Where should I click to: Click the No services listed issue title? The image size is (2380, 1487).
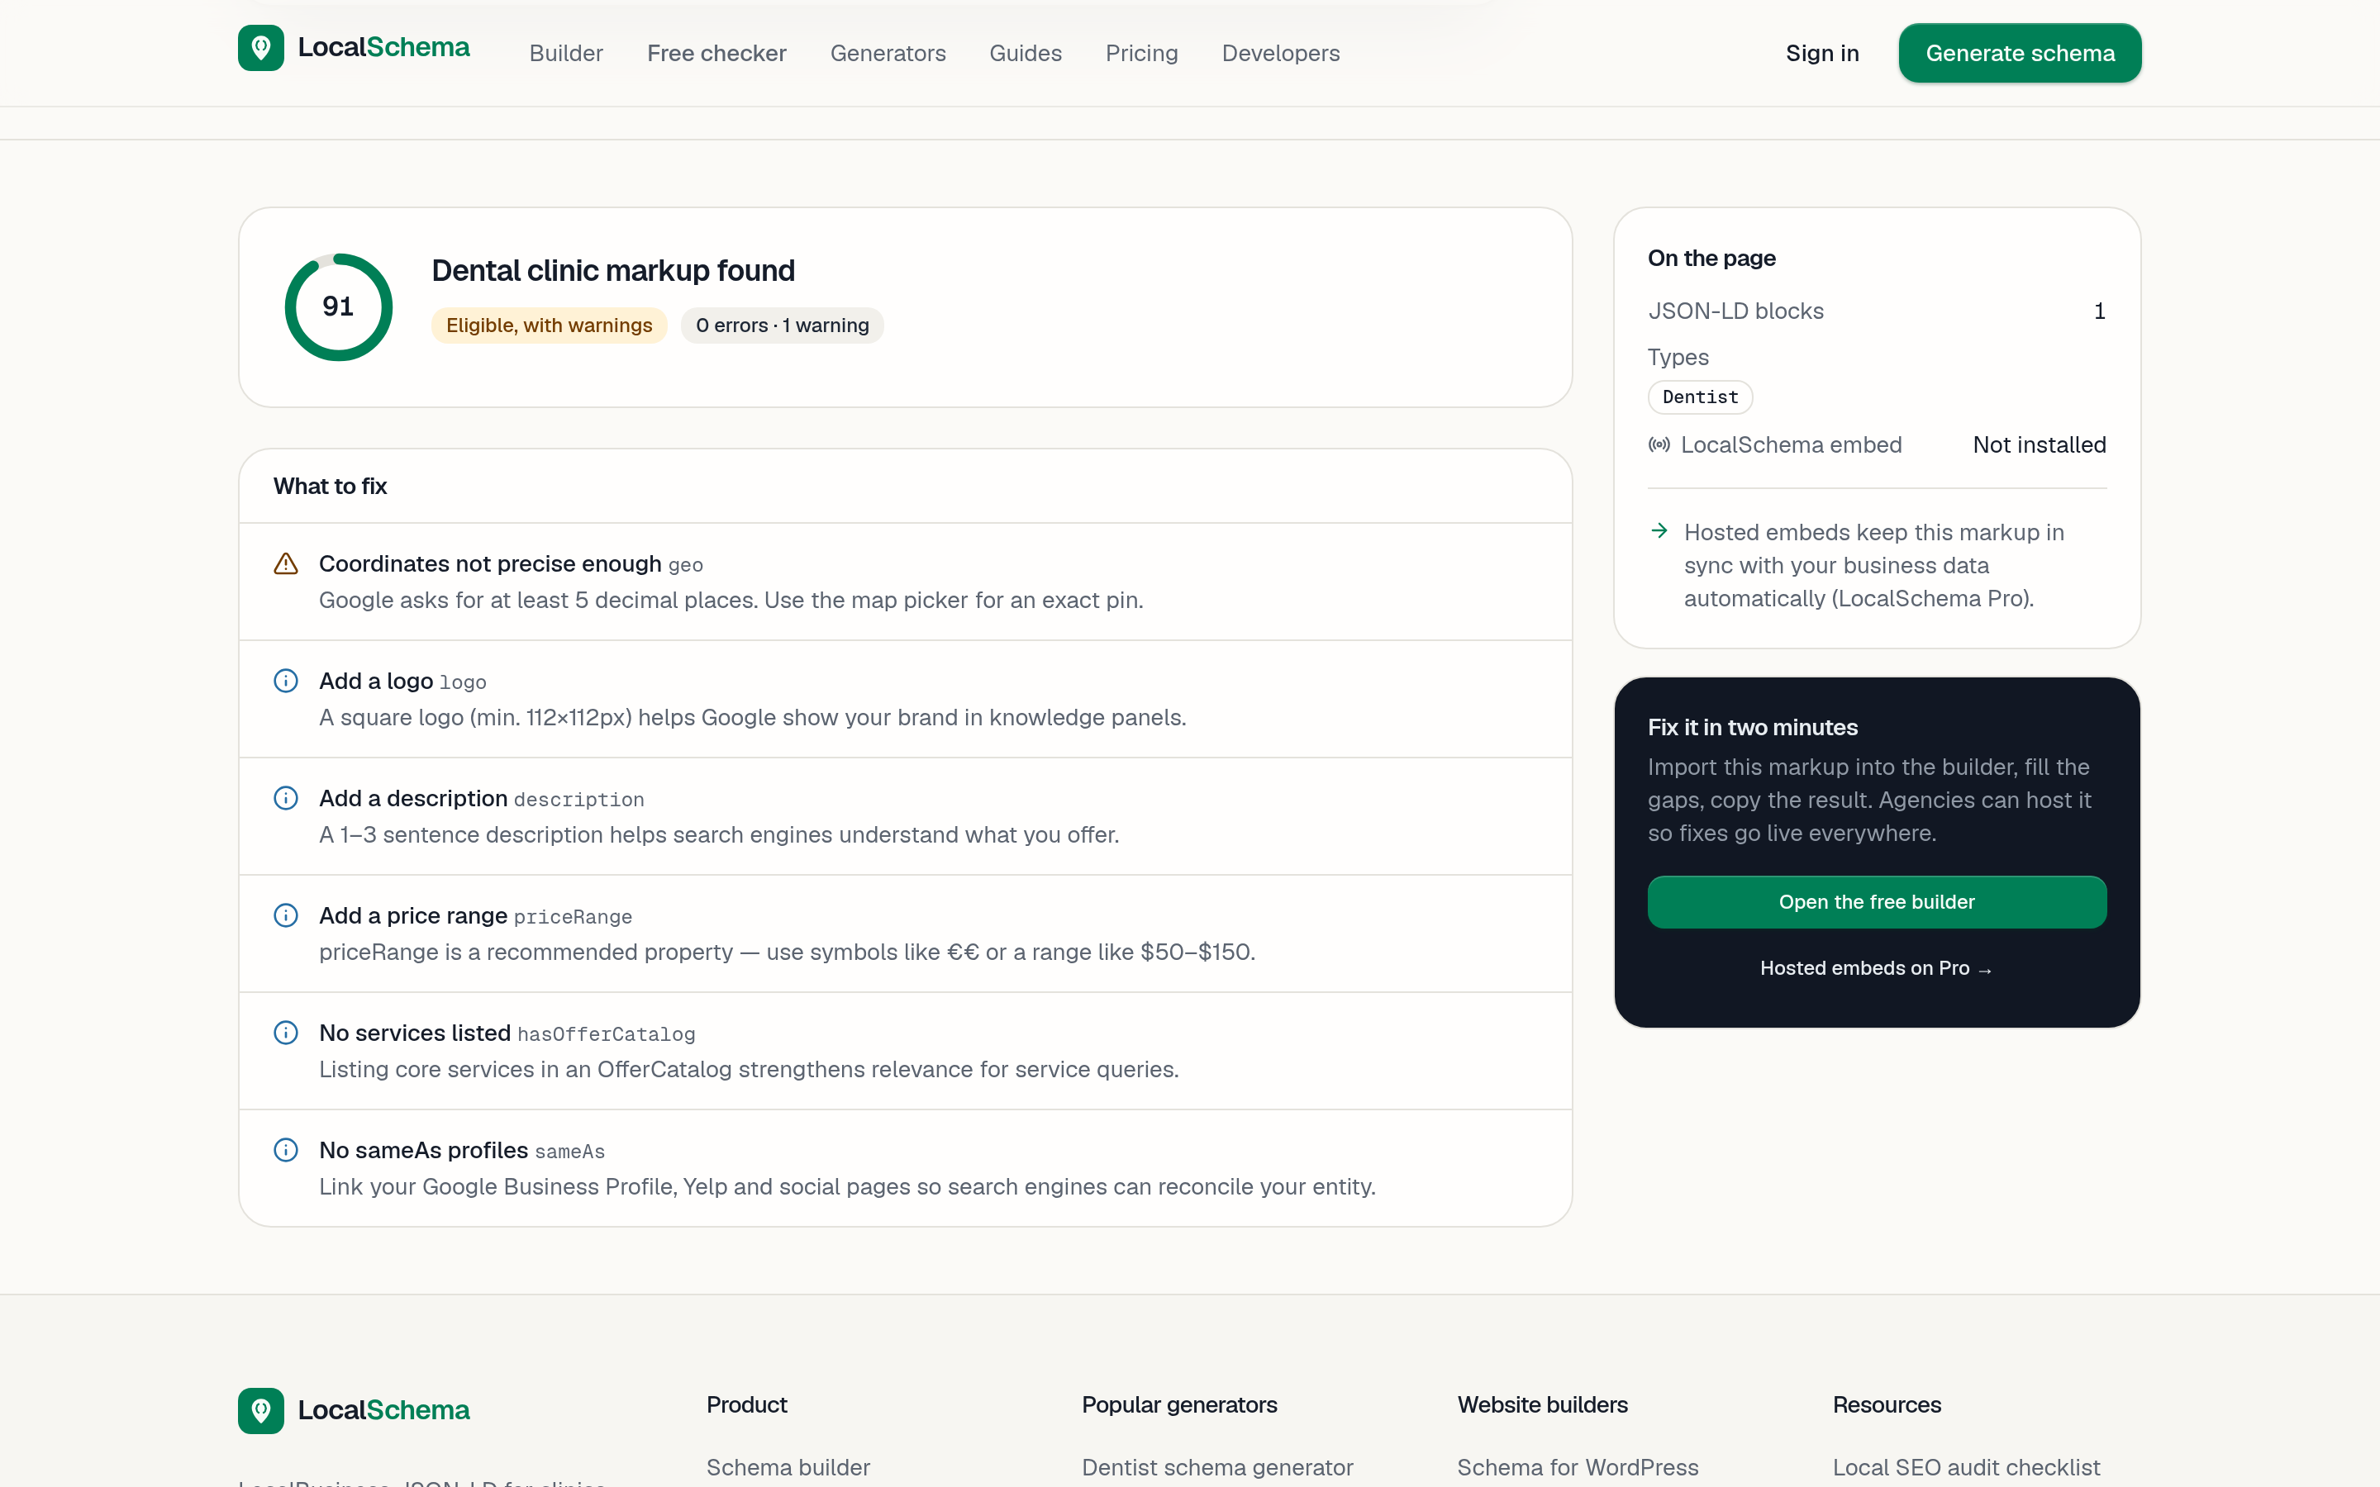[x=414, y=1033]
